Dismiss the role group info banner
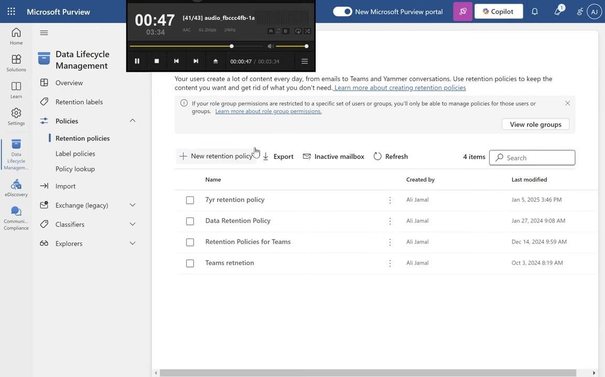 point(568,103)
